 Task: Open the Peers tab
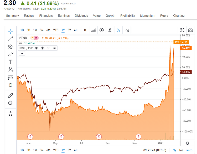tap(164, 16)
